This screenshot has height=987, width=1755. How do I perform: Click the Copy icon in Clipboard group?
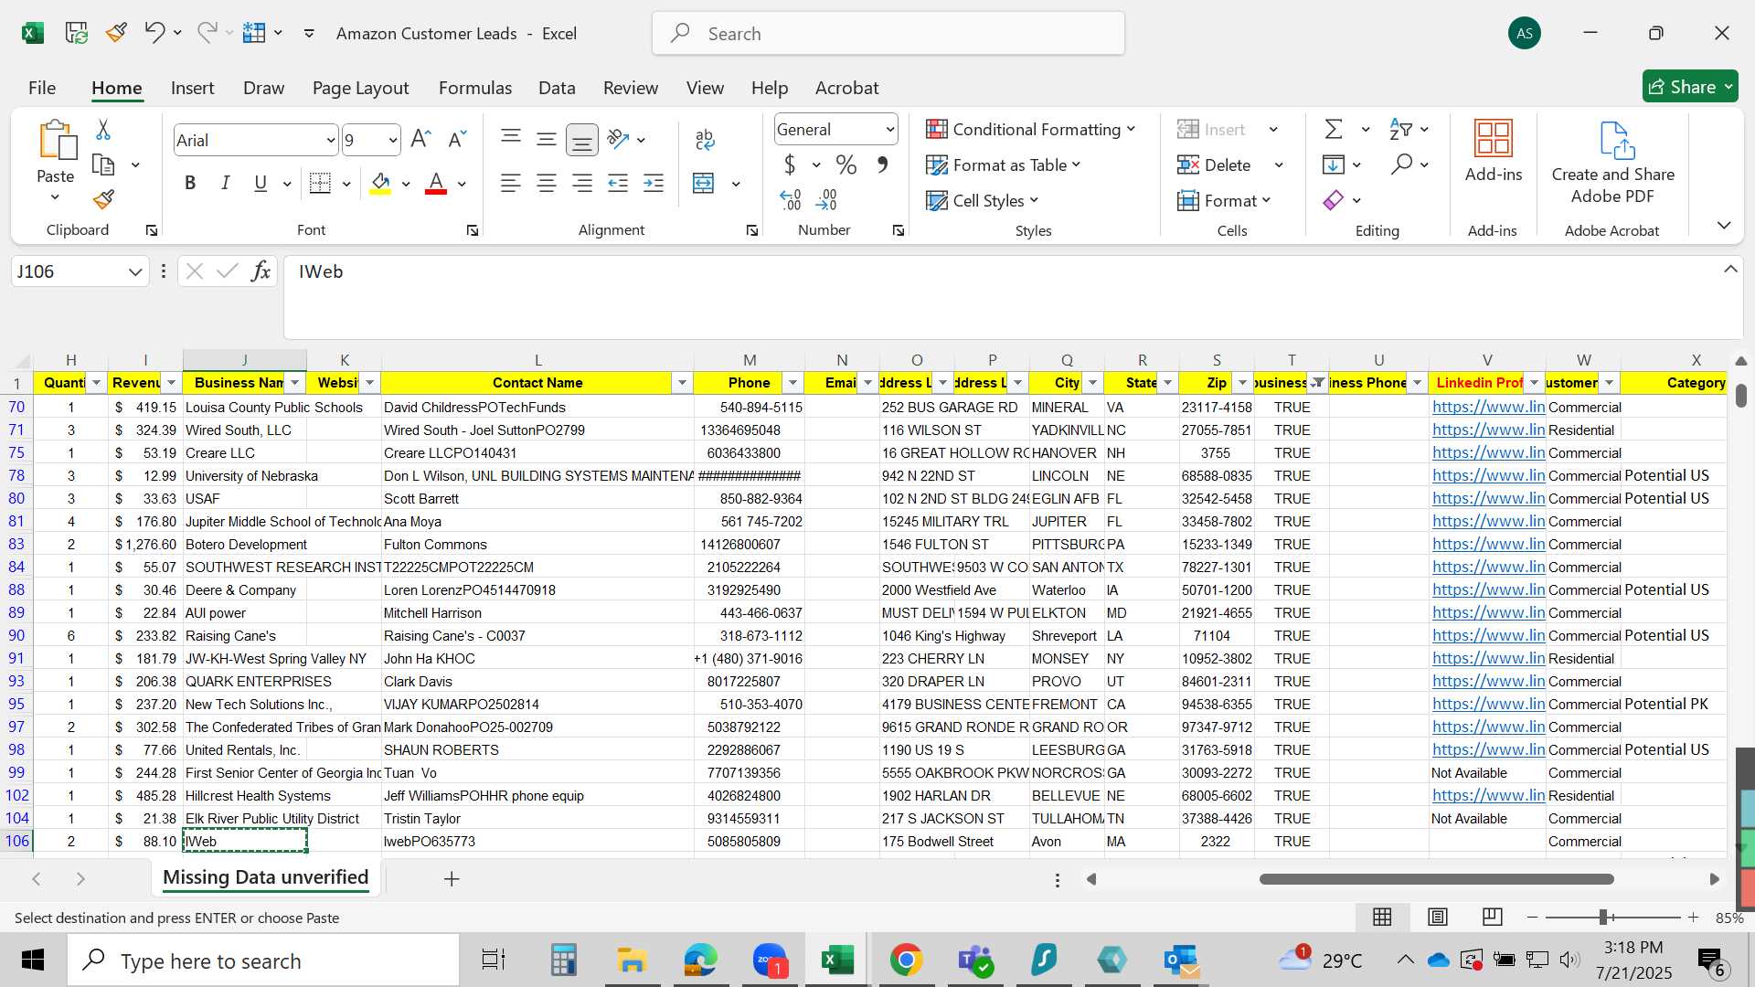click(103, 164)
